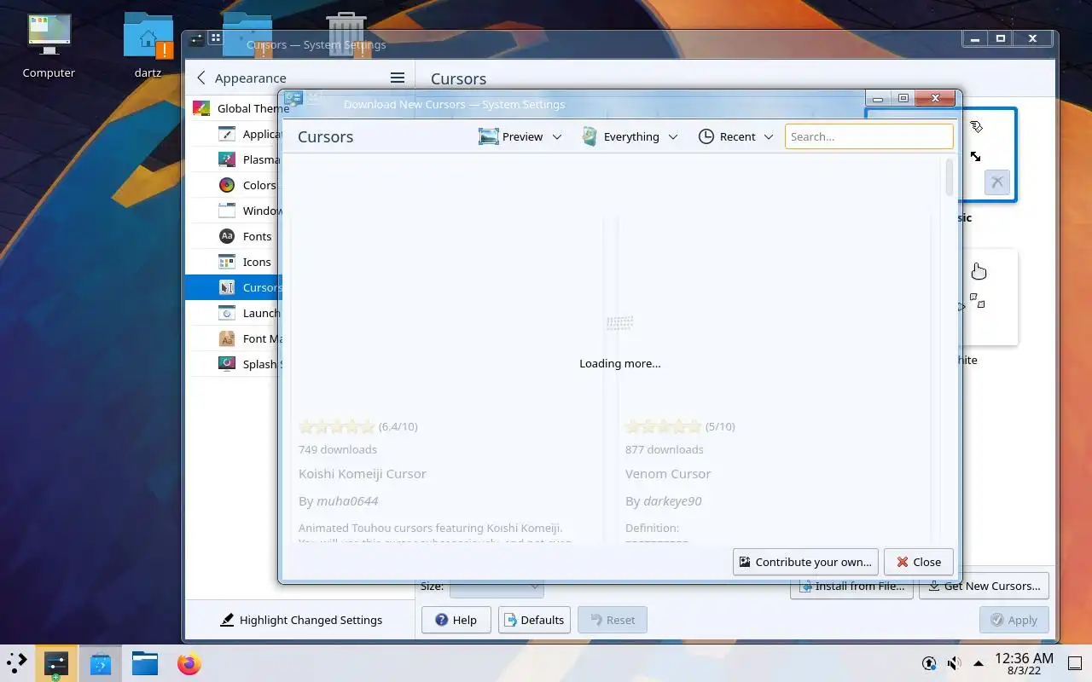Image resolution: width=1092 pixels, height=682 pixels.
Task: Open the Preview view mode dropdown
Action: (x=520, y=136)
